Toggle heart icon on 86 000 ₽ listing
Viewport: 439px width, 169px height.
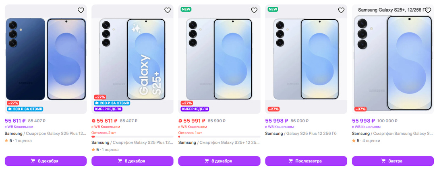coord(341,10)
